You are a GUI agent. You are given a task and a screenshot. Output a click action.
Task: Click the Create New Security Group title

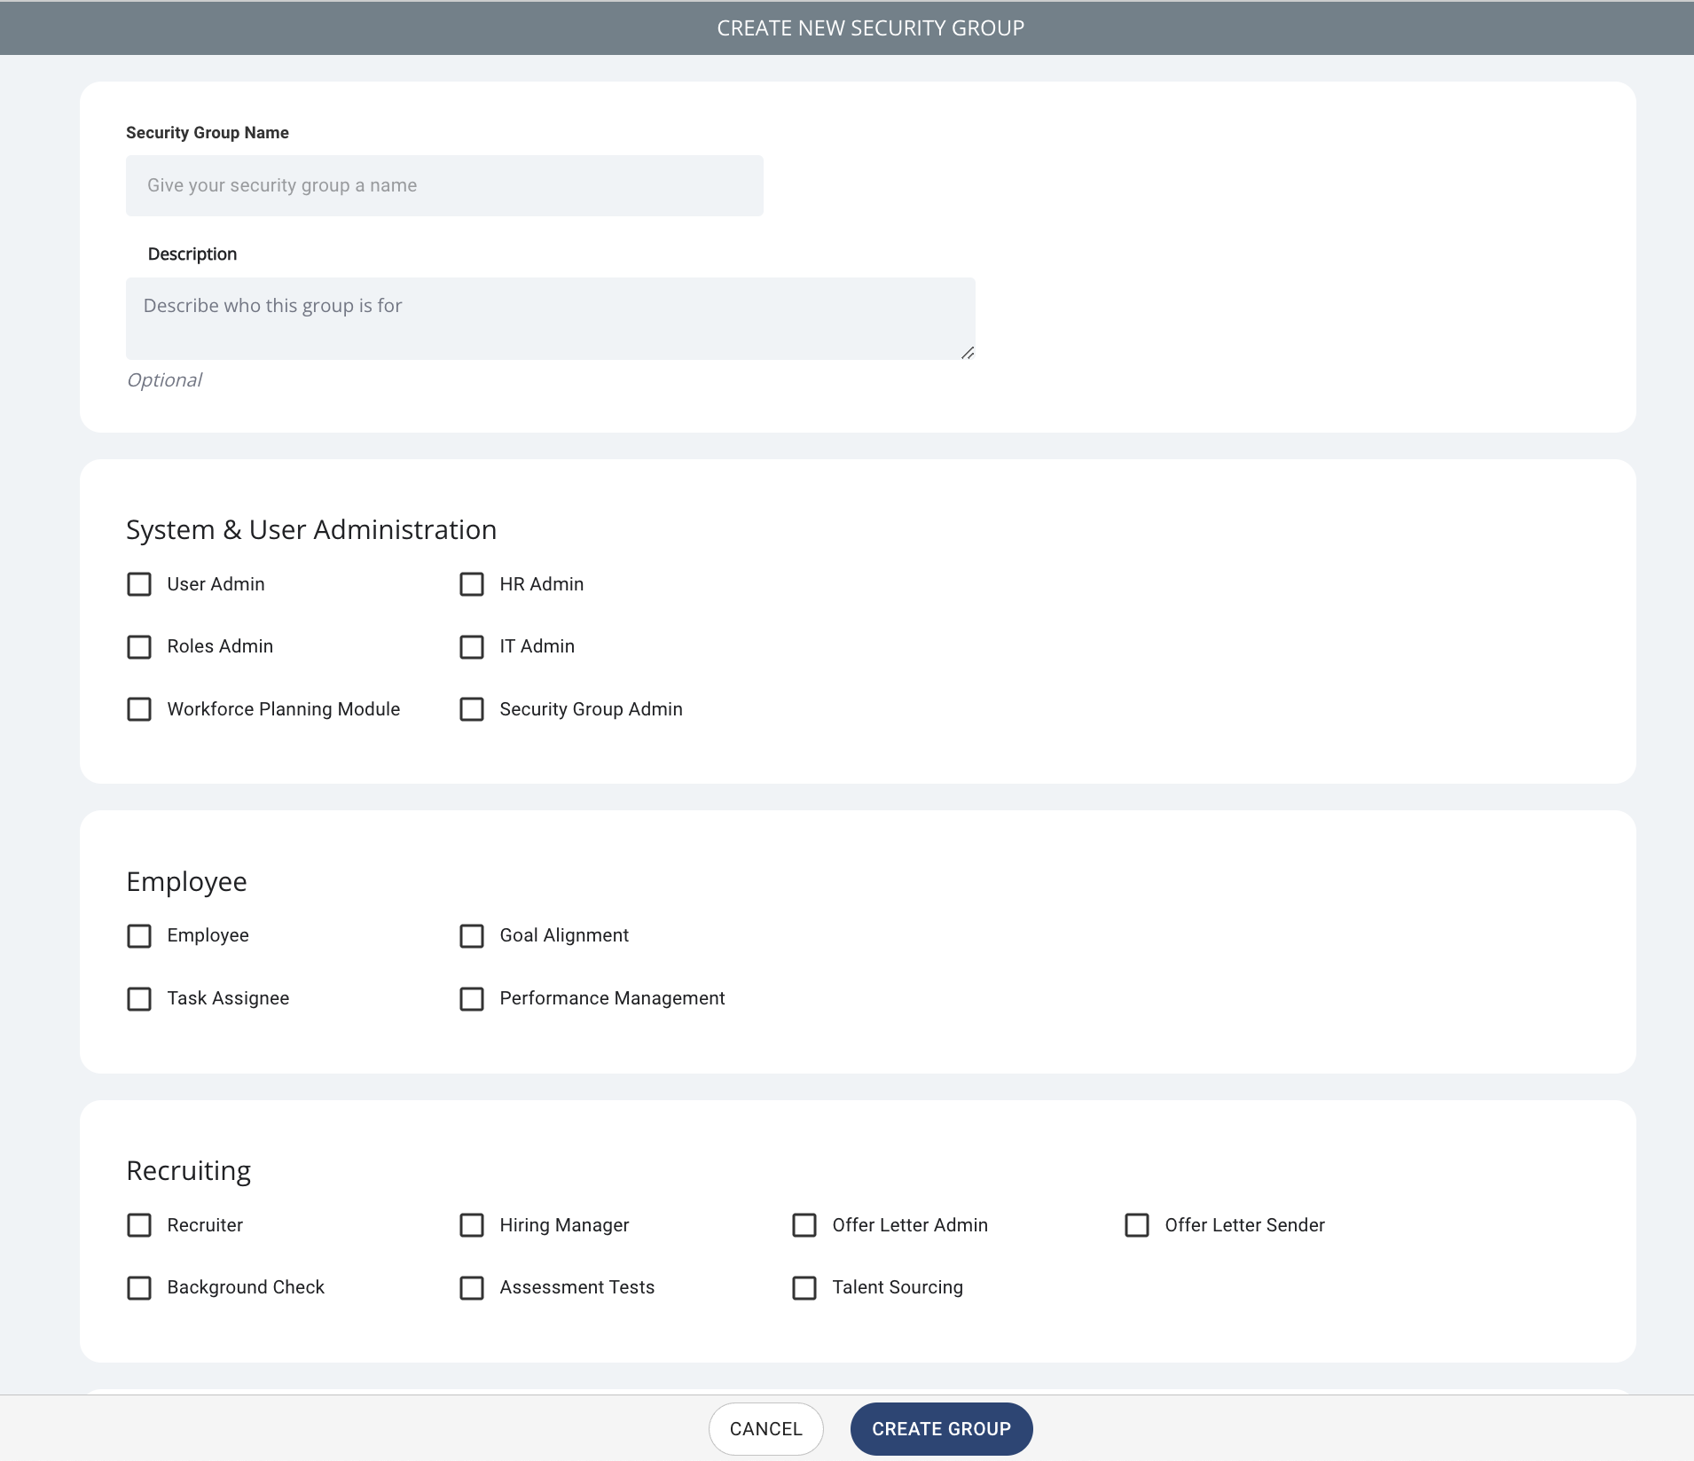[x=870, y=28]
